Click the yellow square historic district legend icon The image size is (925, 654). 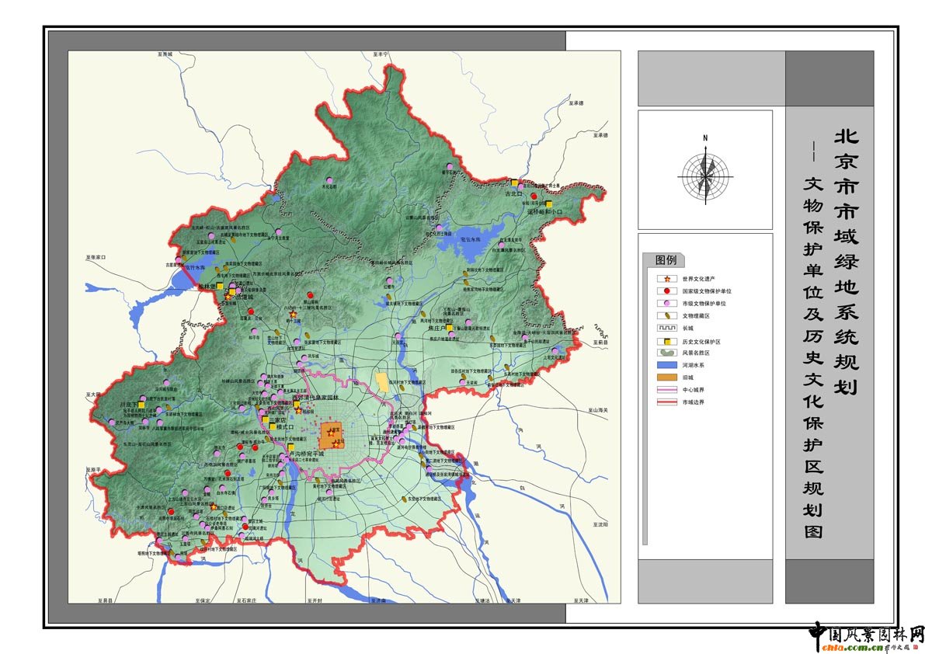pos(666,340)
